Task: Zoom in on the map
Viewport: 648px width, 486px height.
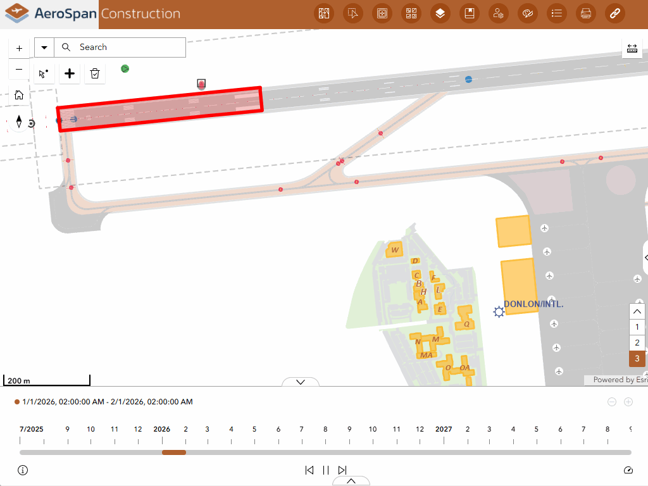Action: [19, 48]
